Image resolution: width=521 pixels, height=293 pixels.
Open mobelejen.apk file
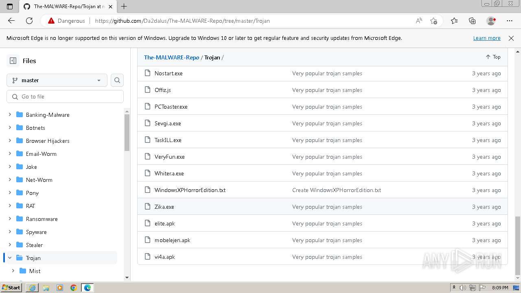tap(173, 241)
